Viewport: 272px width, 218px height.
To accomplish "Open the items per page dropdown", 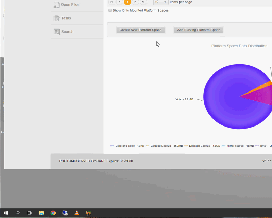I will click(161, 2).
